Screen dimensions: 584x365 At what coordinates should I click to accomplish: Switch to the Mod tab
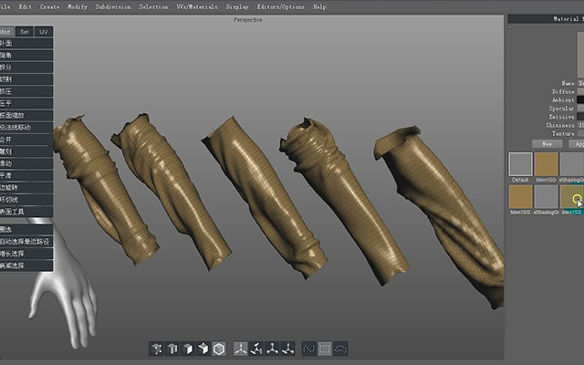(6, 32)
